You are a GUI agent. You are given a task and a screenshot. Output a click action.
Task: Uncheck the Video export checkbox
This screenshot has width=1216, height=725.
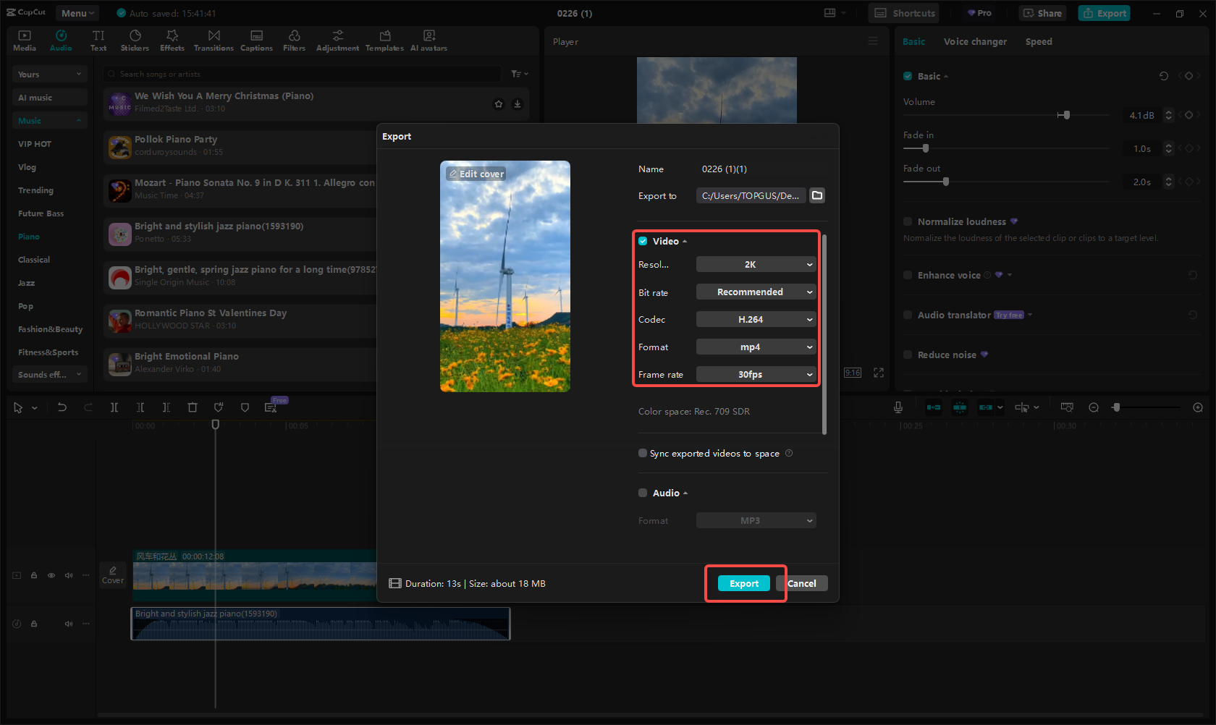coord(642,240)
